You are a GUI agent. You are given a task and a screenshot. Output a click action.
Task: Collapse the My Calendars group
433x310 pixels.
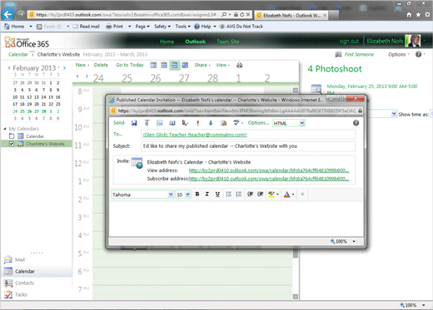5,129
